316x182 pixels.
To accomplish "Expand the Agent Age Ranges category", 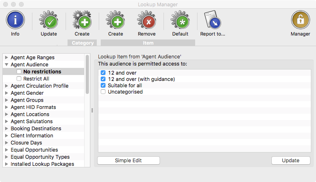I will [x=6, y=57].
